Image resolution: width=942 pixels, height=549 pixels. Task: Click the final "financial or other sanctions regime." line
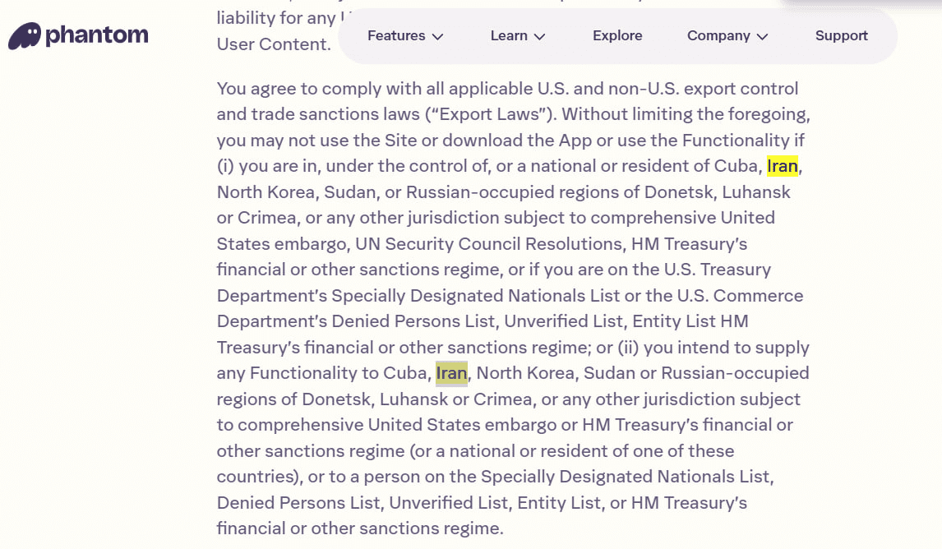359,528
